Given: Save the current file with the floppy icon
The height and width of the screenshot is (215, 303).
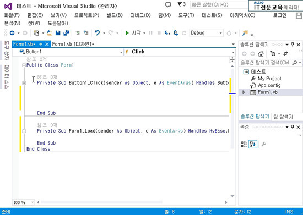Looking at the screenshot, I should [x=58, y=33].
